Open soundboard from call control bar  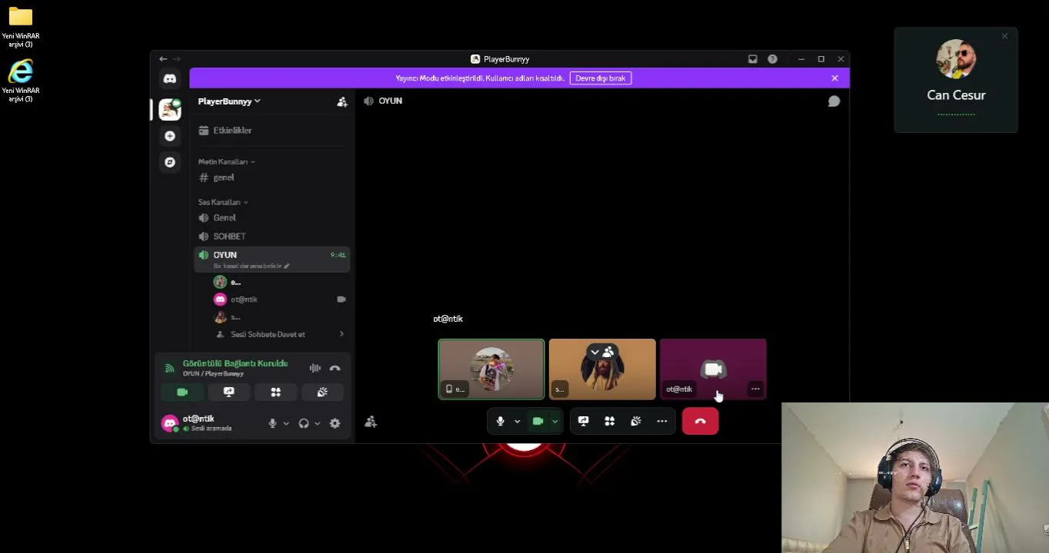[636, 422]
